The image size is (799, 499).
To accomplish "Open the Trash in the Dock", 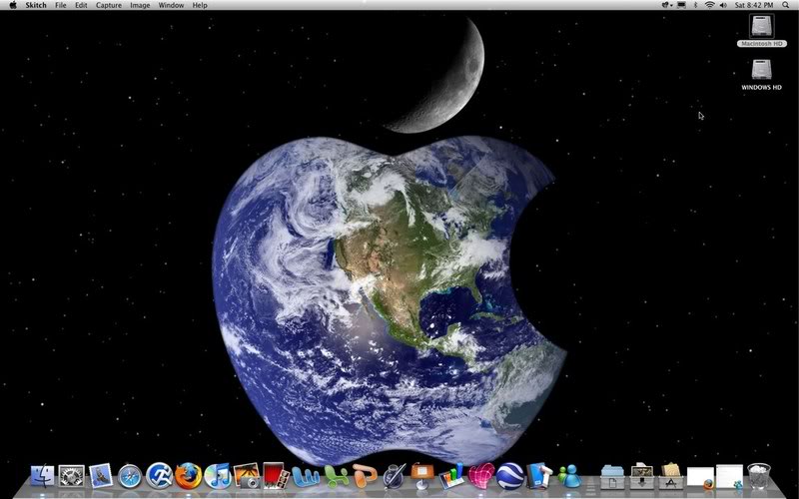I will [759, 476].
